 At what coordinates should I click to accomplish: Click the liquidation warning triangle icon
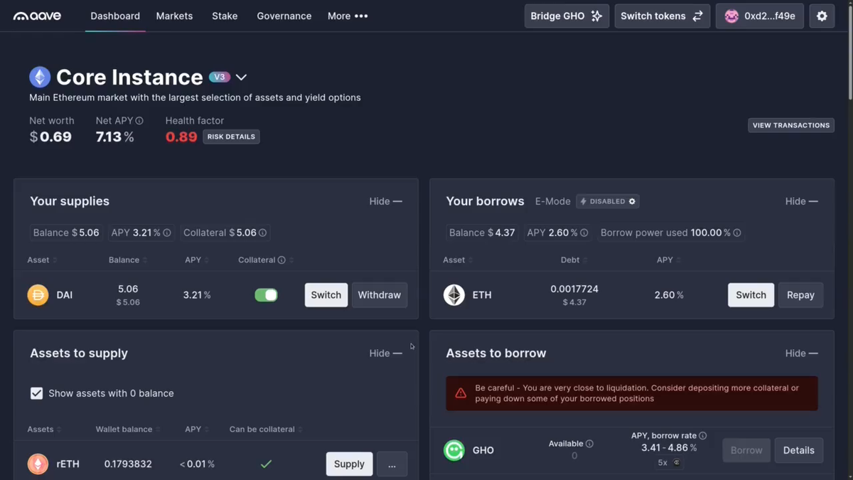(461, 393)
